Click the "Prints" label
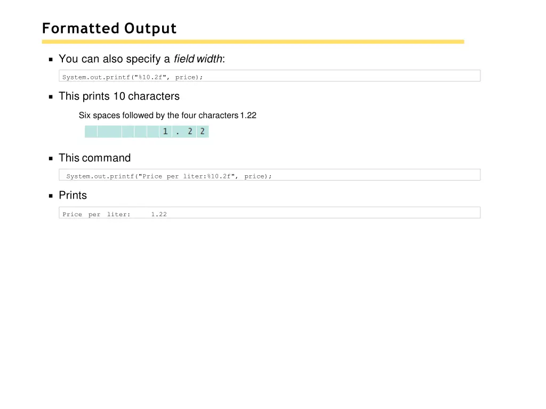Viewport: 546px width, 409px height. click(x=73, y=195)
